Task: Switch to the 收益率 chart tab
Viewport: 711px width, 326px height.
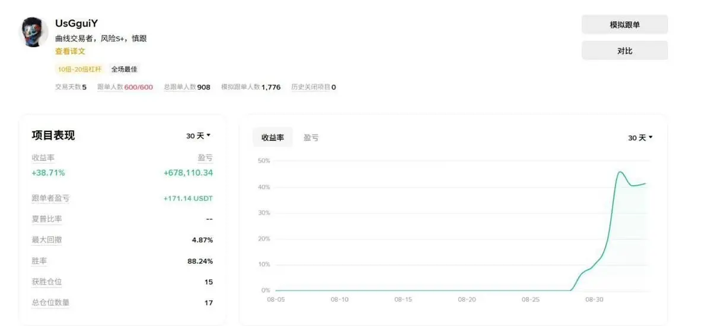Action: (x=273, y=137)
